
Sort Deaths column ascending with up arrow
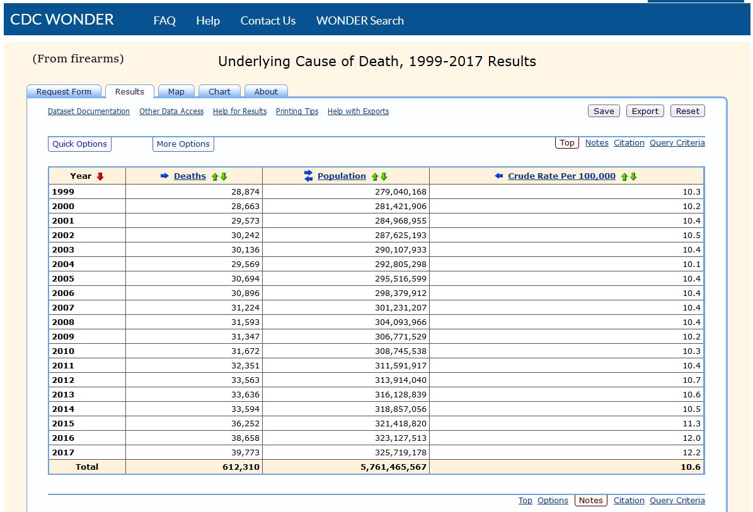click(x=215, y=176)
